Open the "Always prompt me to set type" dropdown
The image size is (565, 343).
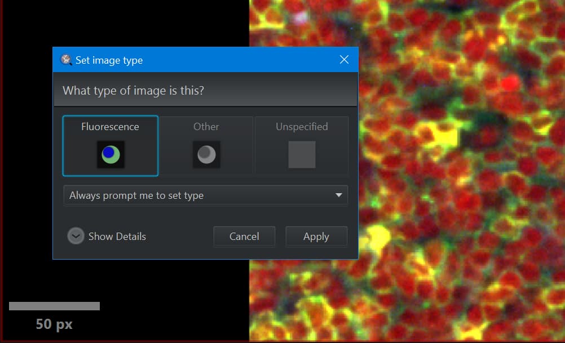[206, 195]
